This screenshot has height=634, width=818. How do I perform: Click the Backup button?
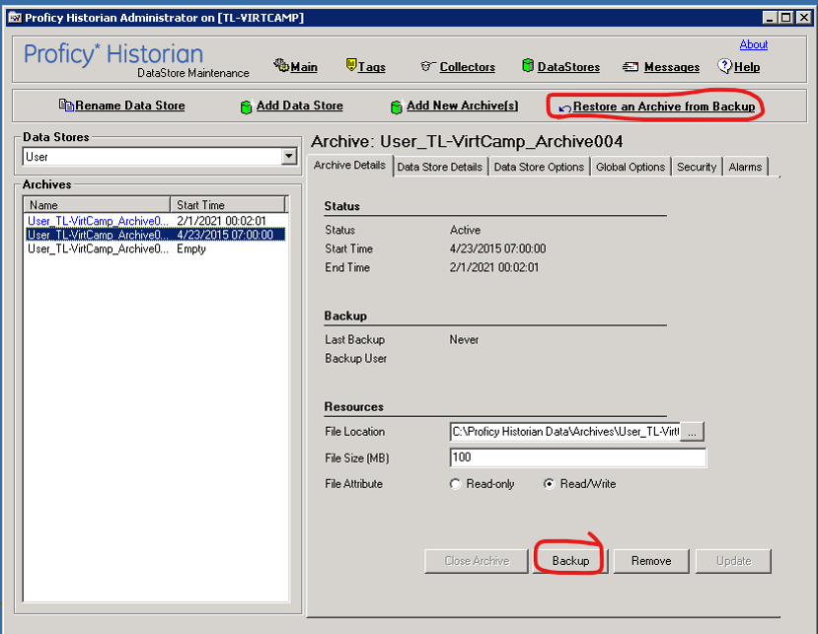tap(570, 561)
